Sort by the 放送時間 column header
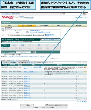This screenshot has height=110, width=91. click(12, 65)
